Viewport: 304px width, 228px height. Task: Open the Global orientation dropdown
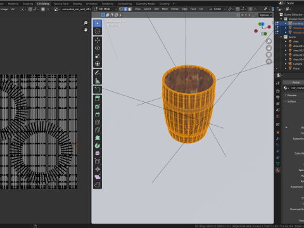217,9
